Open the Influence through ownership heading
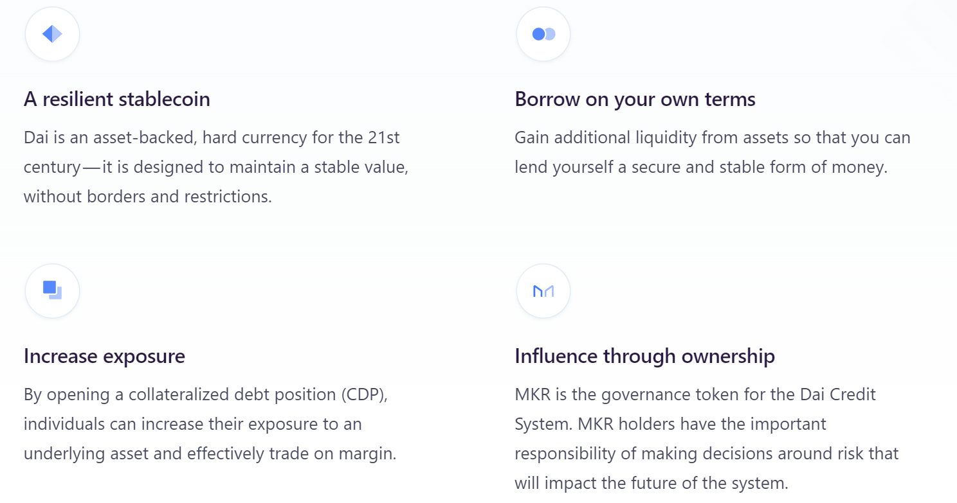957x503 pixels. click(x=644, y=356)
